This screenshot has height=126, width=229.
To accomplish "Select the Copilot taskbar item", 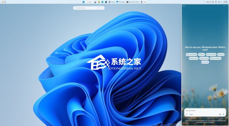I will click(x=143, y=2).
